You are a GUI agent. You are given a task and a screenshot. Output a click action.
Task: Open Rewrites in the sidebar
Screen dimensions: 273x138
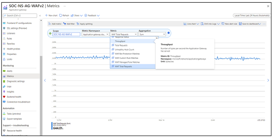pyautogui.click(x=11, y=44)
